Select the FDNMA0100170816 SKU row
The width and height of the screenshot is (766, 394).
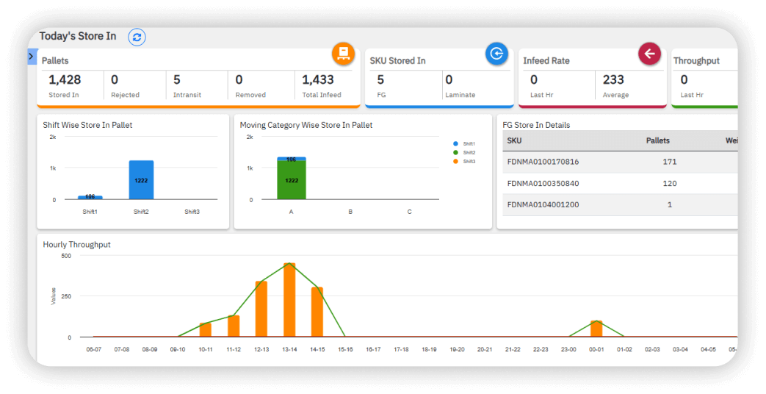pyautogui.click(x=543, y=162)
